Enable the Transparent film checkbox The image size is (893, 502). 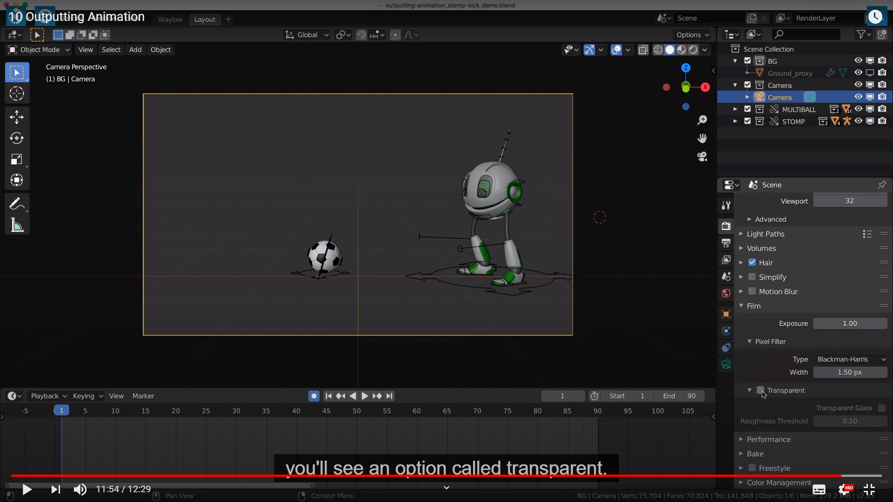tap(761, 390)
